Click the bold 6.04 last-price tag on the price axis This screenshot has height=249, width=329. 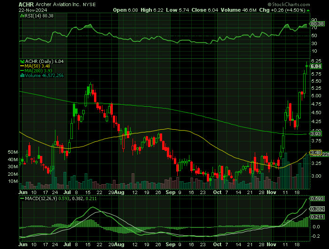click(x=316, y=66)
